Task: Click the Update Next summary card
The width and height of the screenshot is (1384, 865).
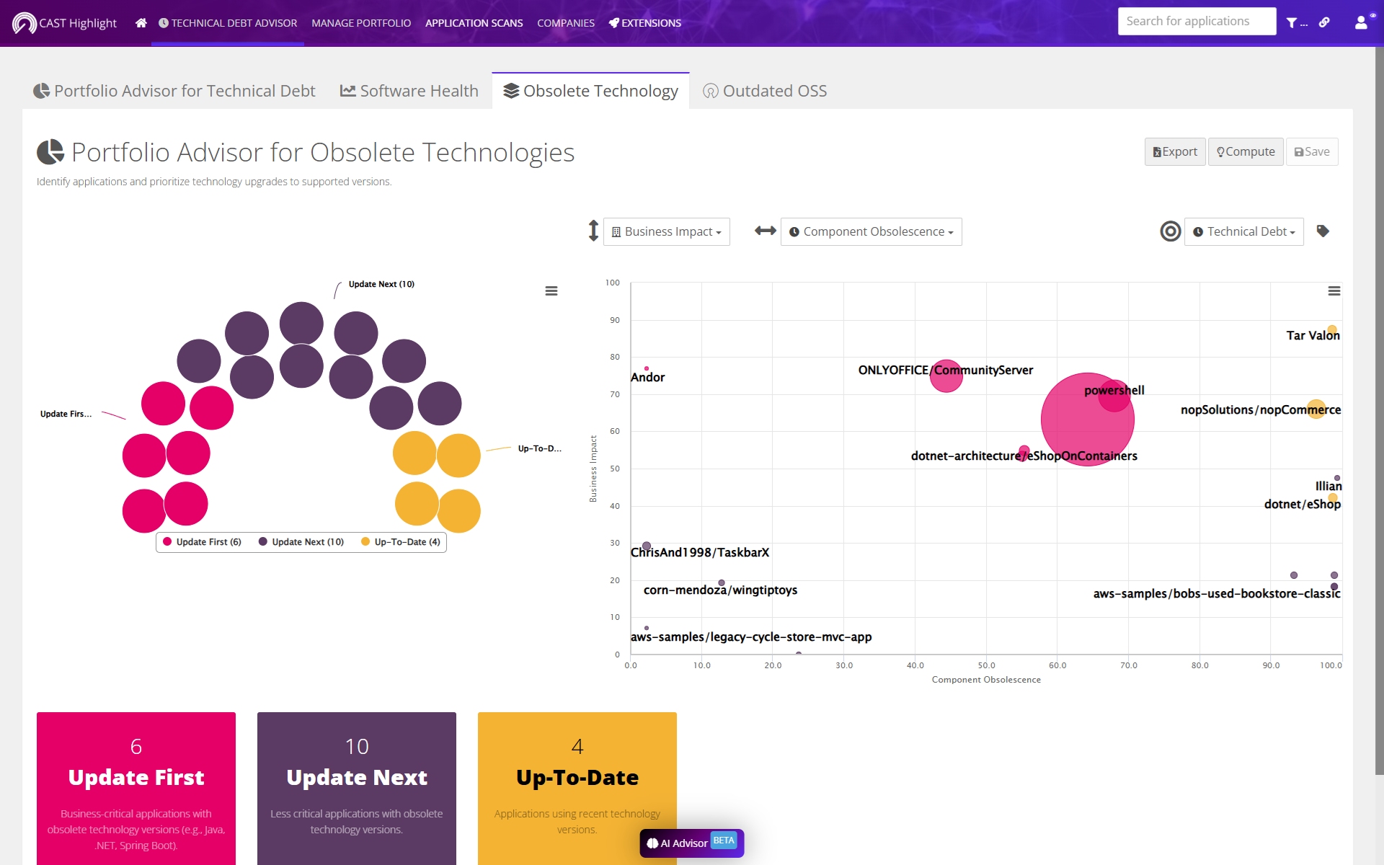Action: click(357, 789)
